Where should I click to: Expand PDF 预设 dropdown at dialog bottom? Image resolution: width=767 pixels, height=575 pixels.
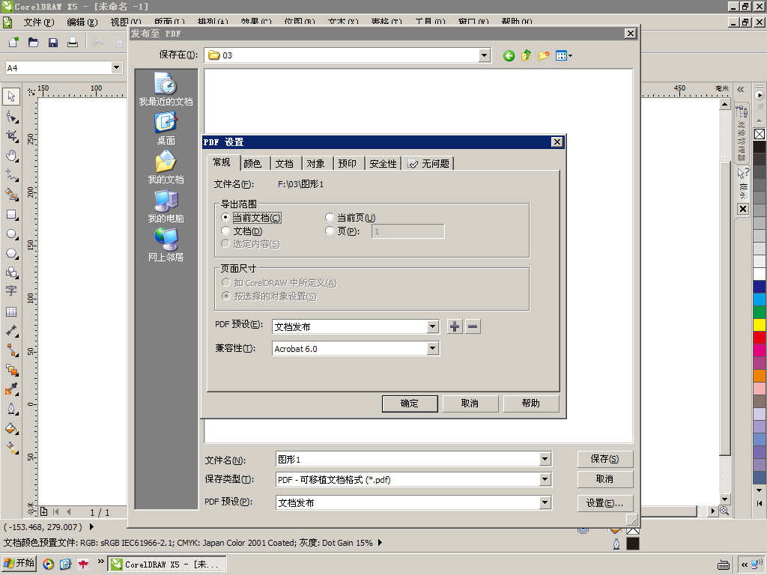[545, 502]
